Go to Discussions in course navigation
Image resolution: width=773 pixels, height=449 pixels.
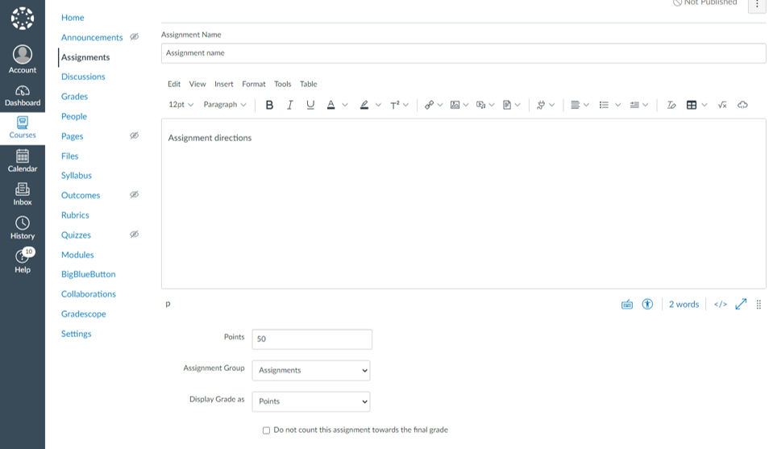(83, 77)
